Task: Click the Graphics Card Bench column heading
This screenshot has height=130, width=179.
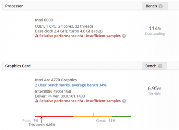Action: pyautogui.click(x=151, y=66)
